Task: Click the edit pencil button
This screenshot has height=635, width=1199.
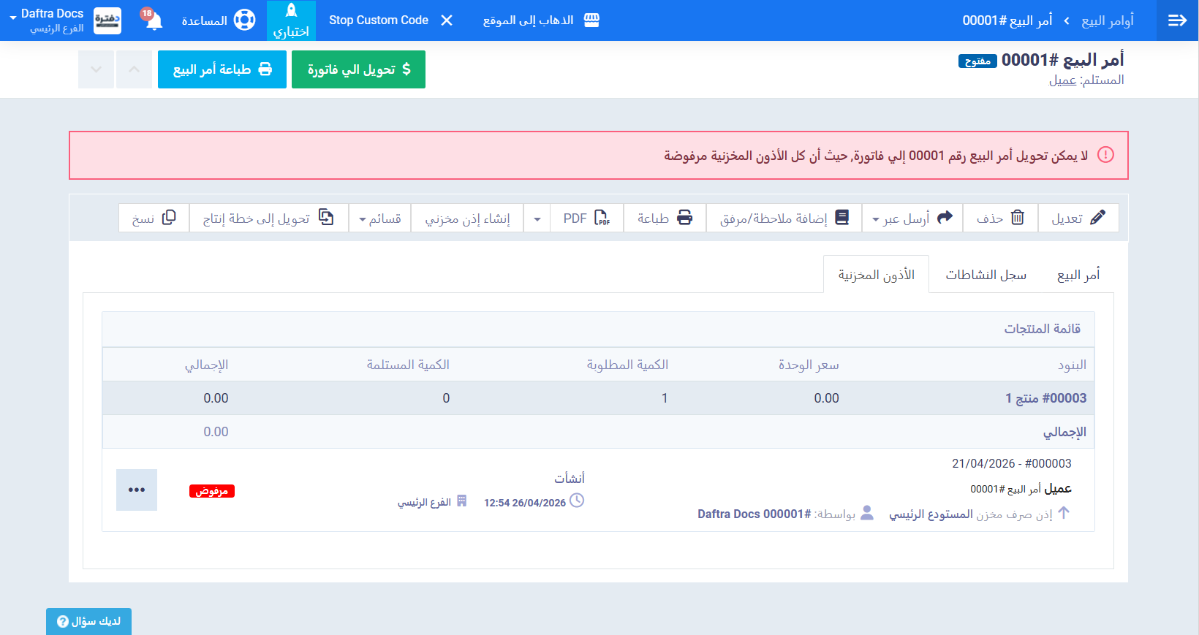Action: click(x=1078, y=218)
